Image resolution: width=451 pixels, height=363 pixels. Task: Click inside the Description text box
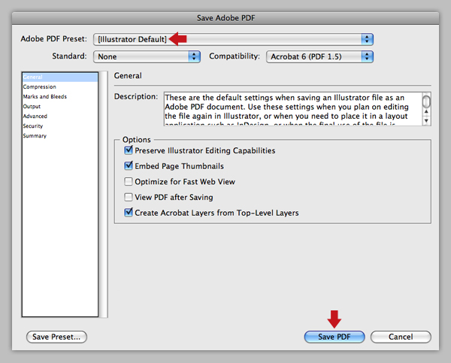pos(293,109)
